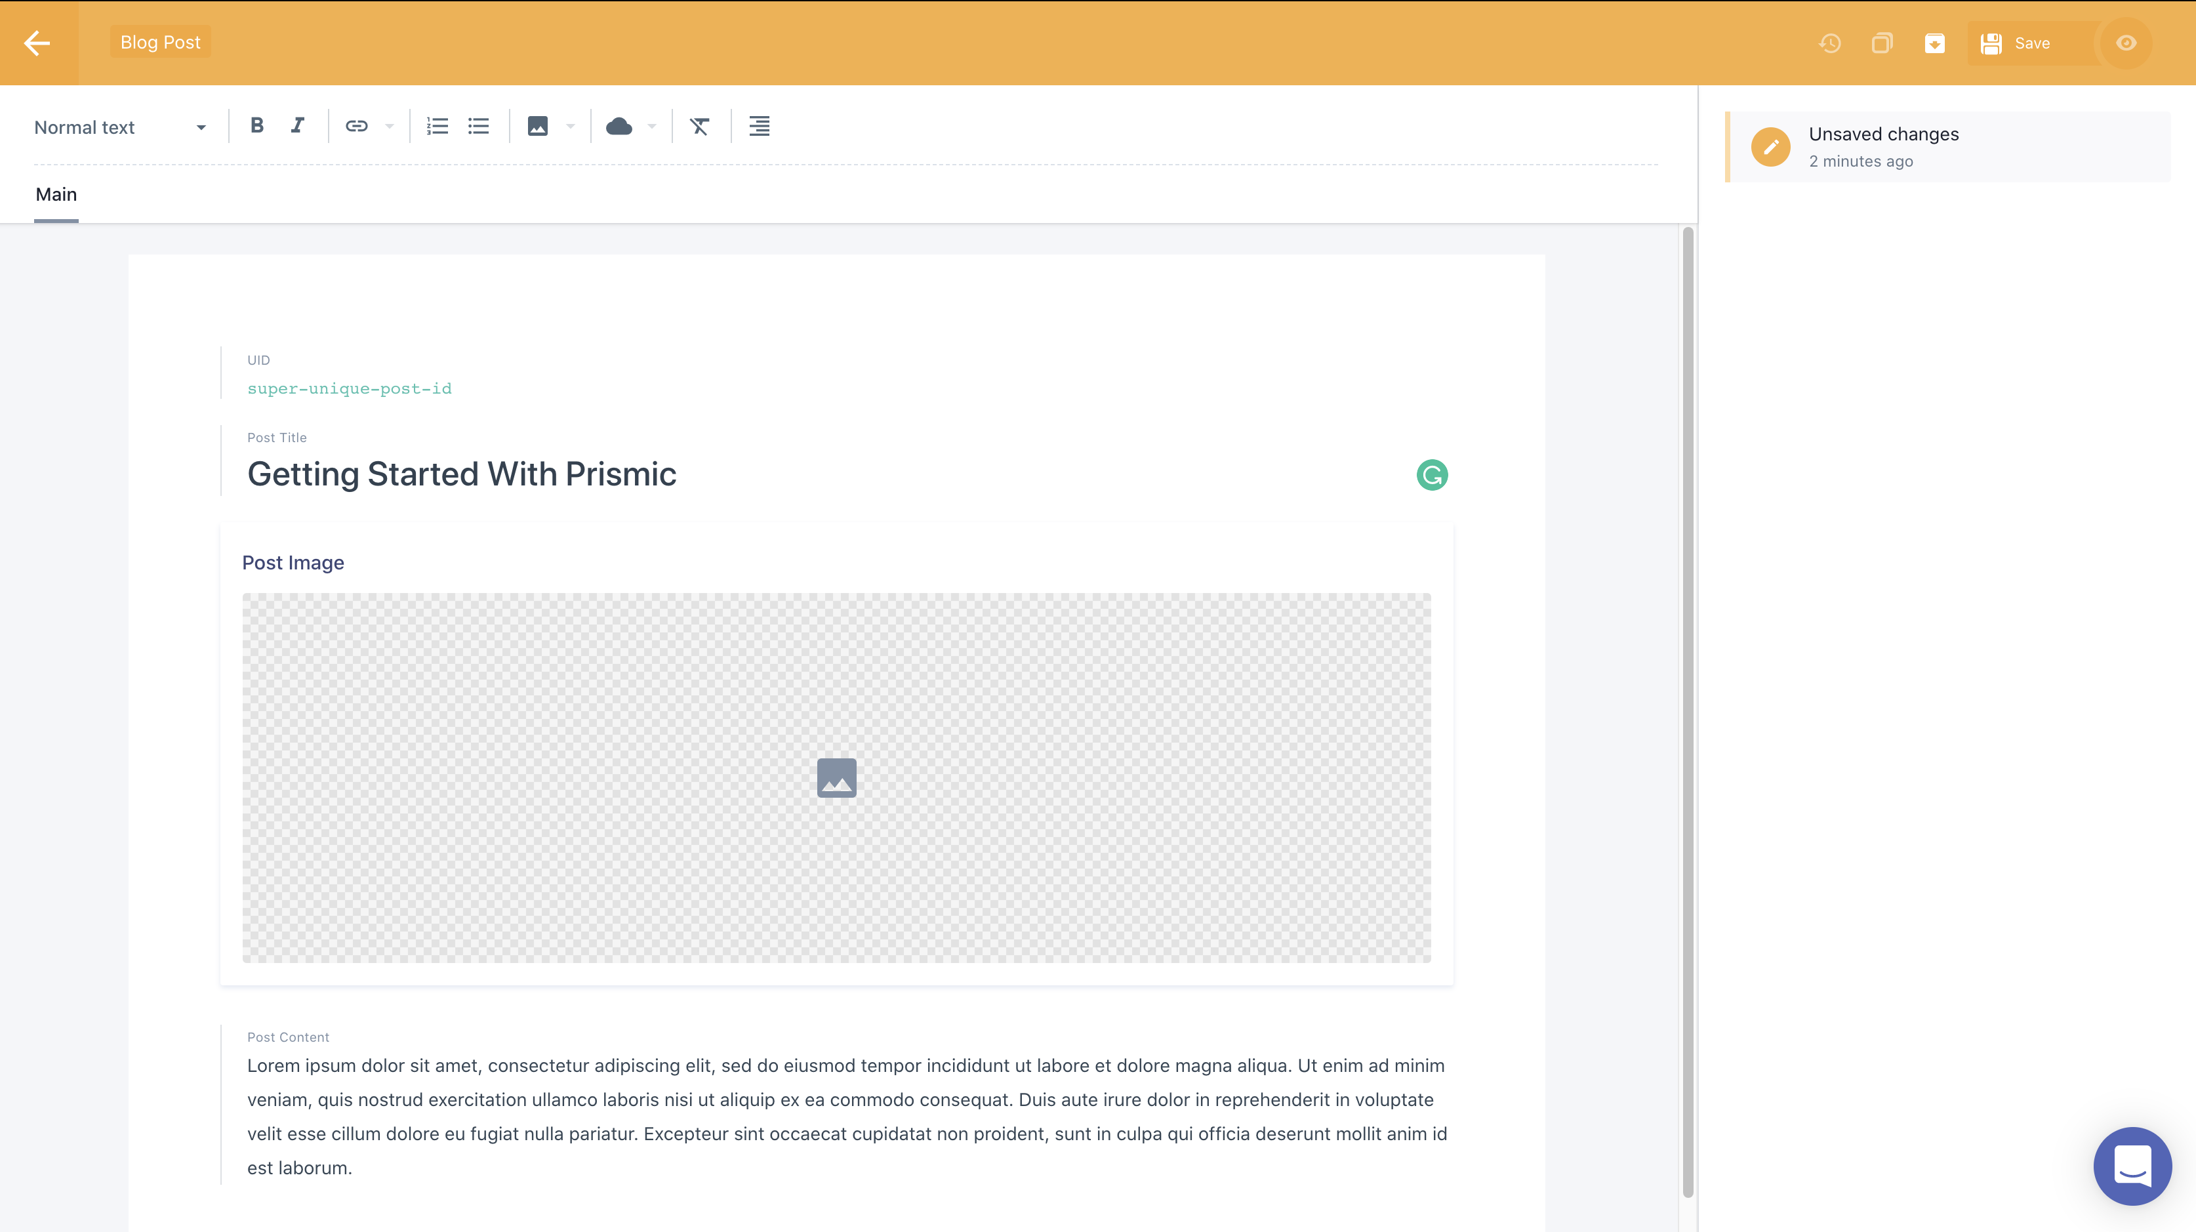
Task: Click the Post Content field label
Action: pyautogui.click(x=288, y=1038)
